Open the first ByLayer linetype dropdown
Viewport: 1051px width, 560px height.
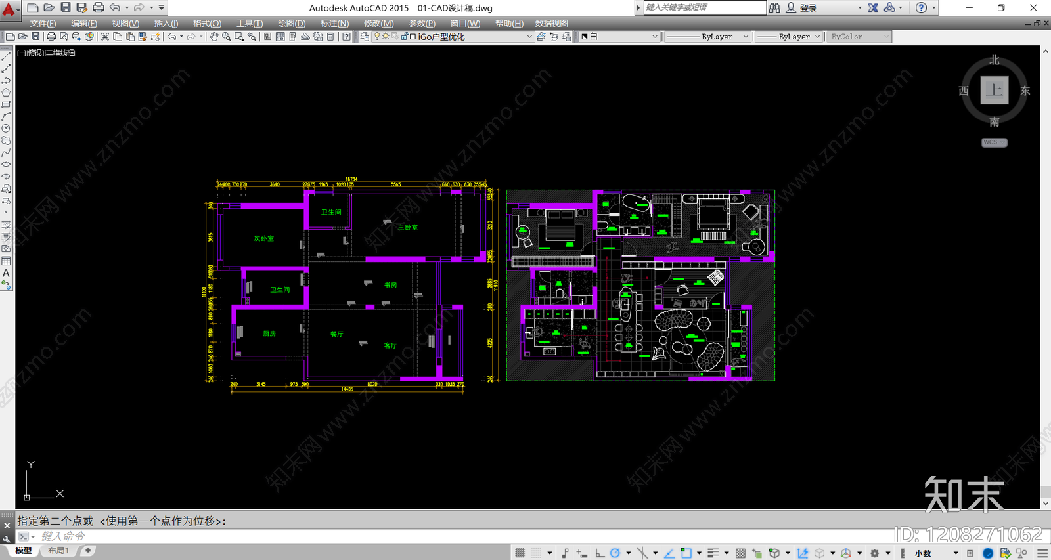click(x=707, y=37)
